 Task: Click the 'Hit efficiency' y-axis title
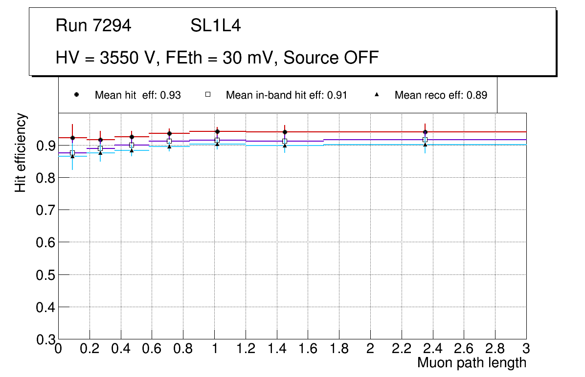21,152
